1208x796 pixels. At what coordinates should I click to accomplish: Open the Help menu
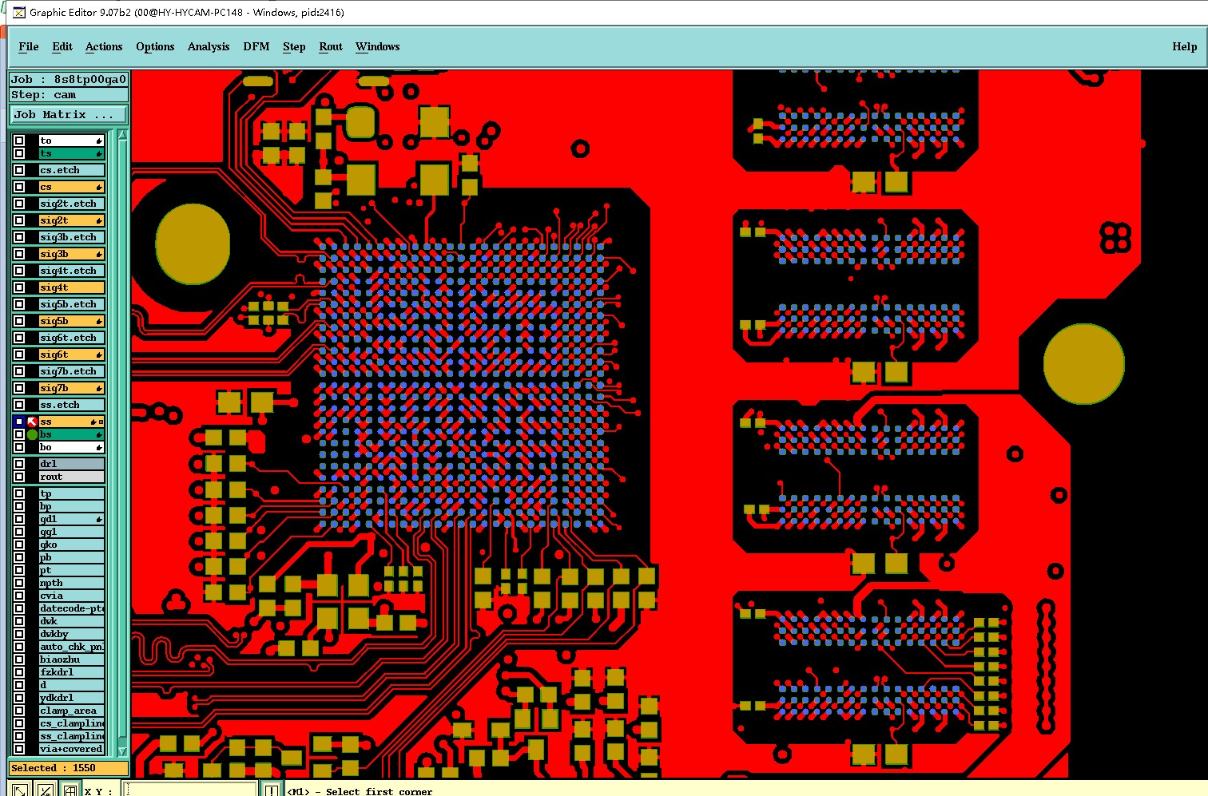(1185, 46)
